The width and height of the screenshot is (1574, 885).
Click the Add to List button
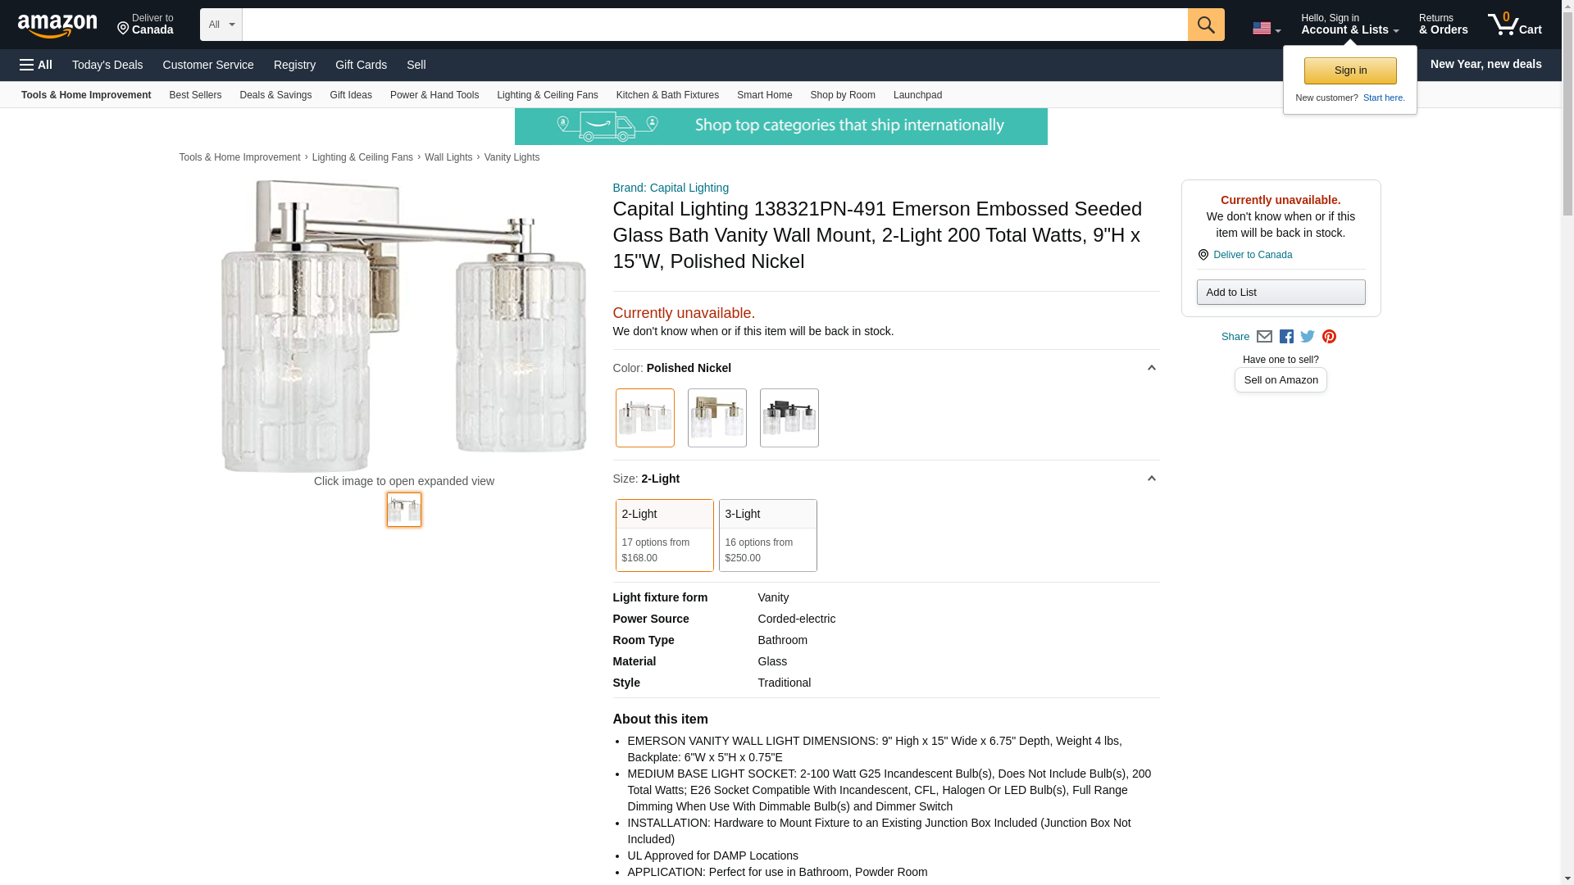[1281, 293]
